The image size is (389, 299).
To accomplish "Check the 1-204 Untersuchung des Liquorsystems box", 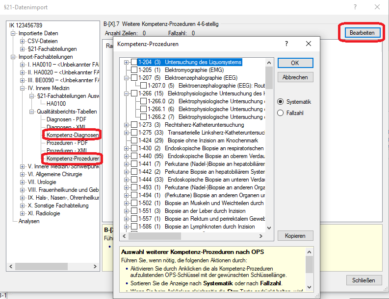I will [134, 62].
